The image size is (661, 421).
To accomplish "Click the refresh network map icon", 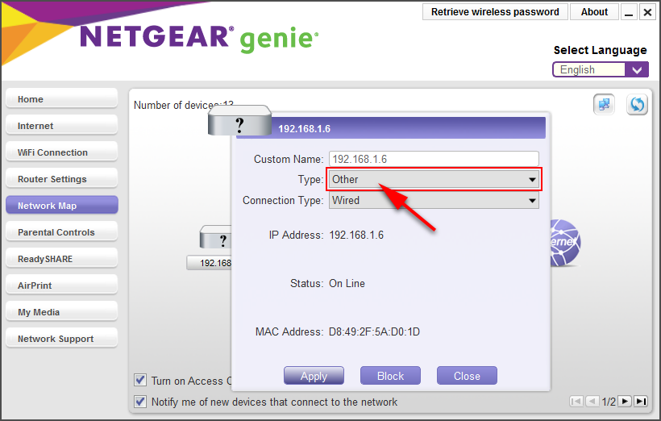I will coord(637,105).
